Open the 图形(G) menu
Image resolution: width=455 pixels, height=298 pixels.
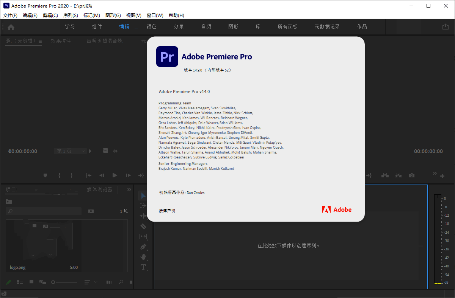(113, 16)
